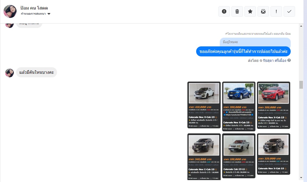Viewport: 307px width, 182px height.
Task: Open the black Colorado 329,000 baht image
Action: point(274,154)
